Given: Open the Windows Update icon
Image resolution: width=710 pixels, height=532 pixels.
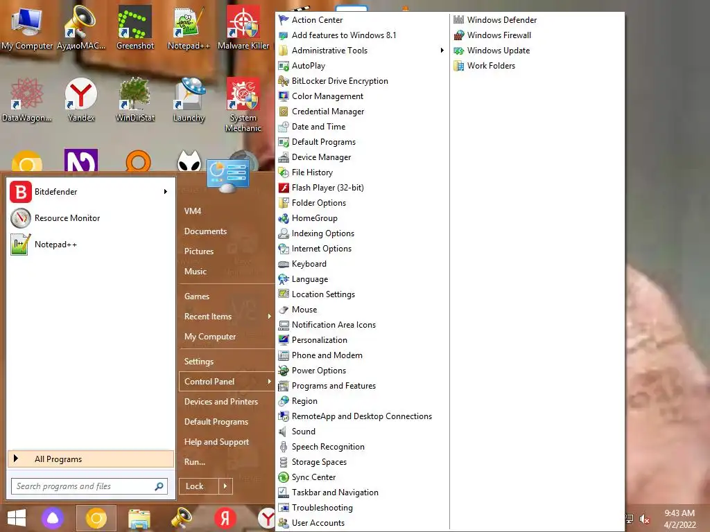Looking at the screenshot, I should (x=459, y=50).
